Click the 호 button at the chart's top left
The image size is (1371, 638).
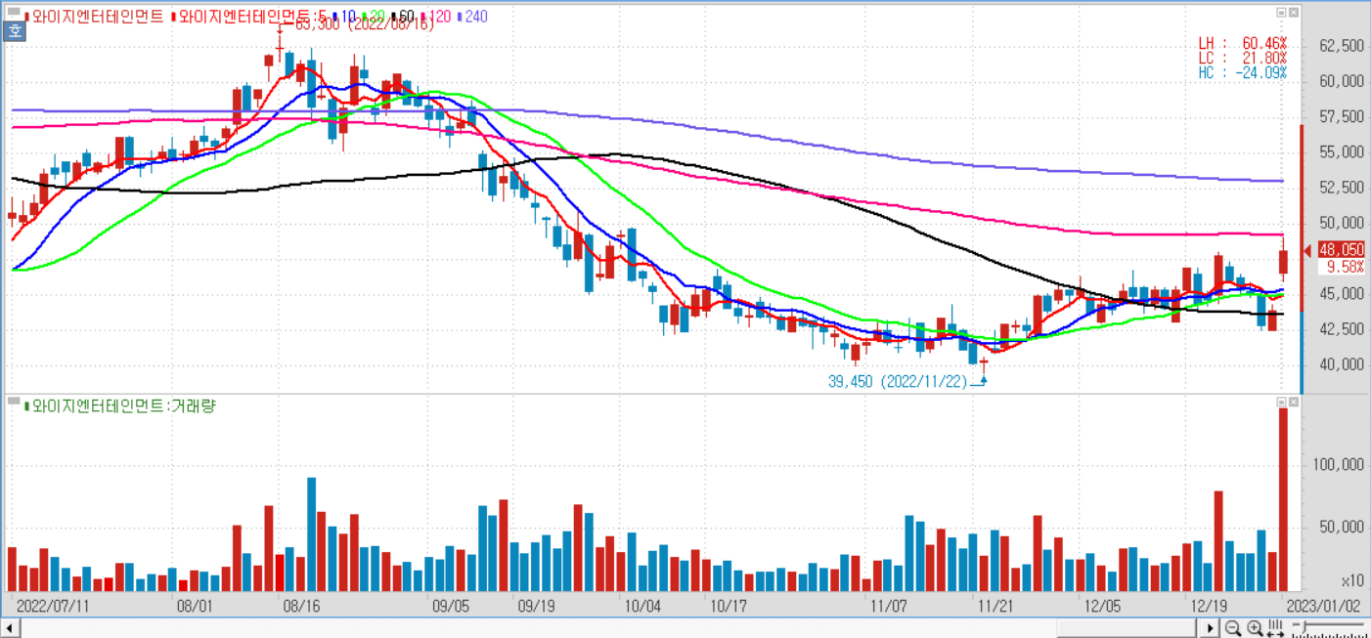13,30
